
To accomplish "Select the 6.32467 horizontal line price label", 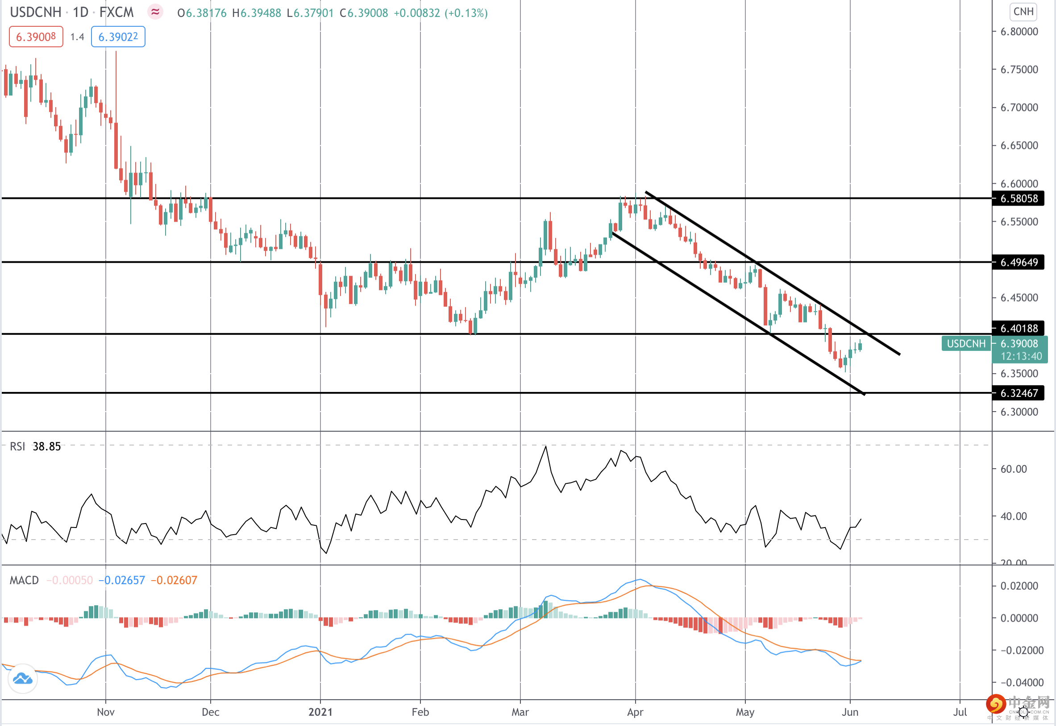I will point(1019,393).
